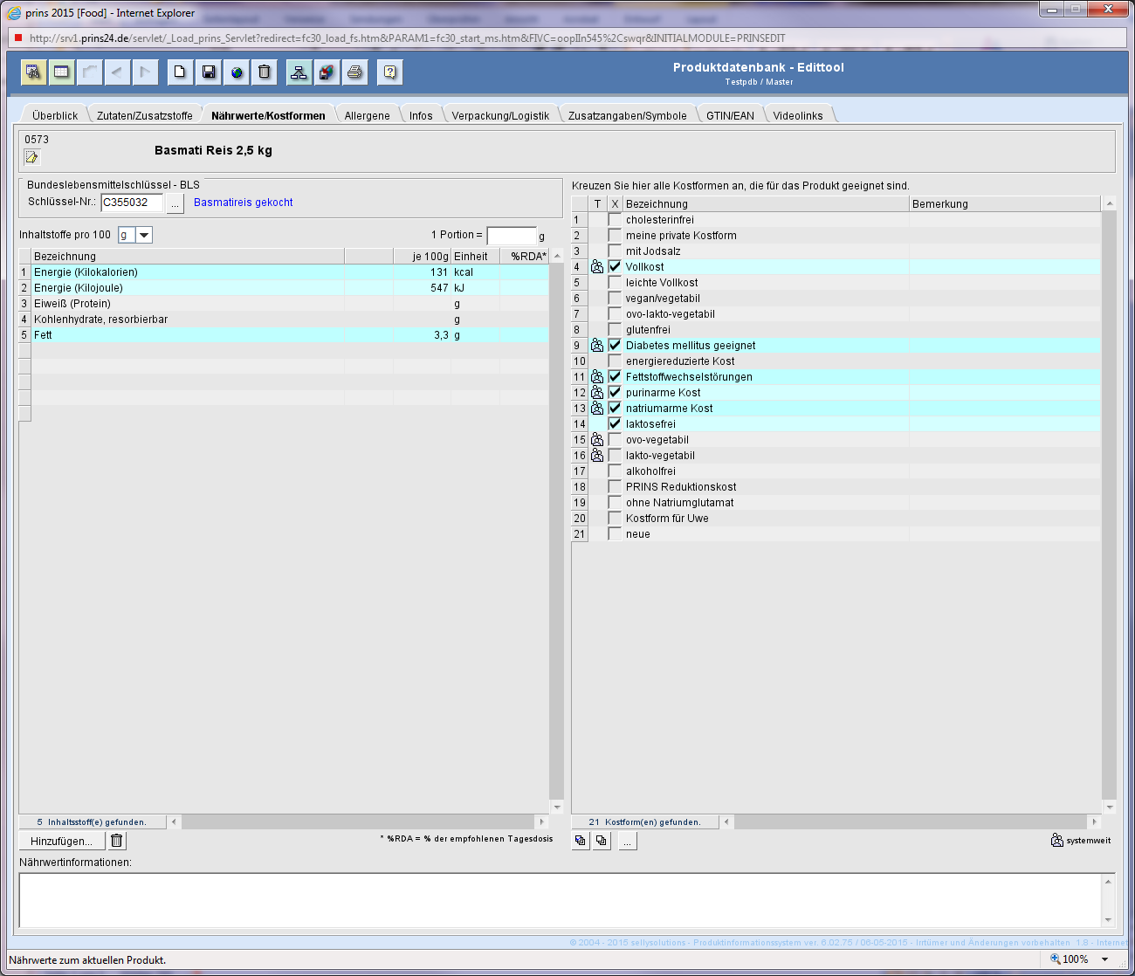Switch to the Allergene tab
The image size is (1135, 976).
pos(367,115)
